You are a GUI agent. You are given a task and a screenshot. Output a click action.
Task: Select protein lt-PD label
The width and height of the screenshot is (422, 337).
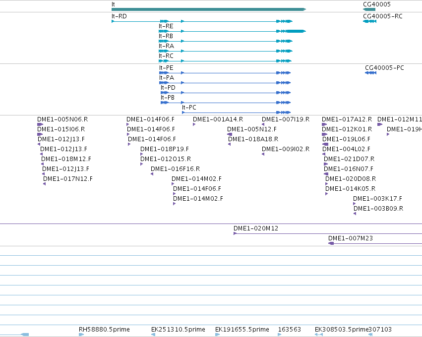pyautogui.click(x=168, y=88)
